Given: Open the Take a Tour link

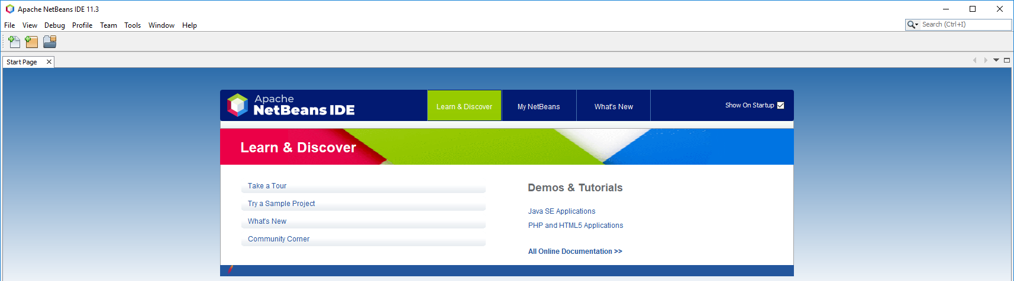Looking at the screenshot, I should 267,186.
